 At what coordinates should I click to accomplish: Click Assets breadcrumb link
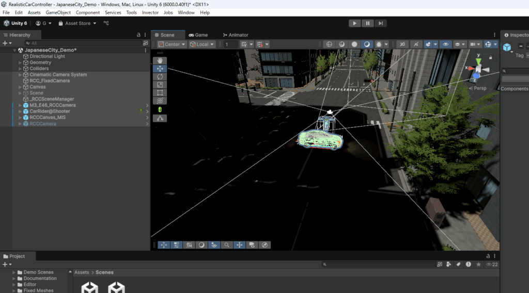click(82, 272)
